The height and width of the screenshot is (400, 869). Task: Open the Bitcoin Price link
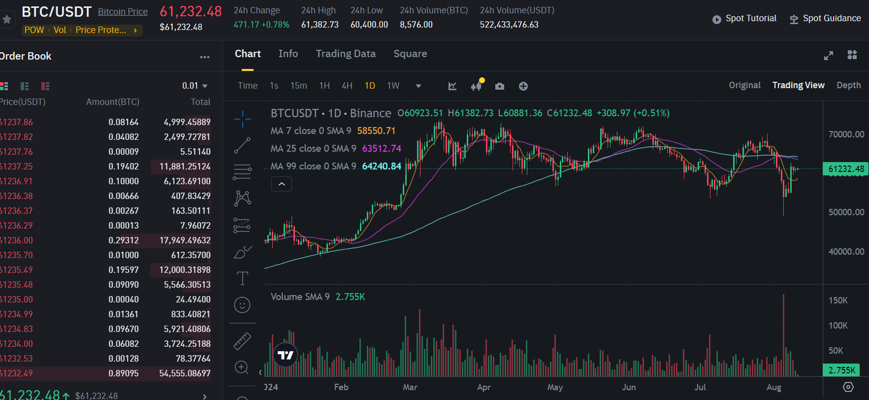point(123,12)
